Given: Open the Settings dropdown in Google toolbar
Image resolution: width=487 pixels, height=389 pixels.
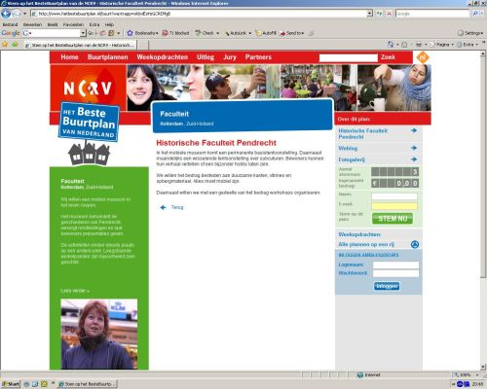Looking at the screenshot, I should point(470,33).
